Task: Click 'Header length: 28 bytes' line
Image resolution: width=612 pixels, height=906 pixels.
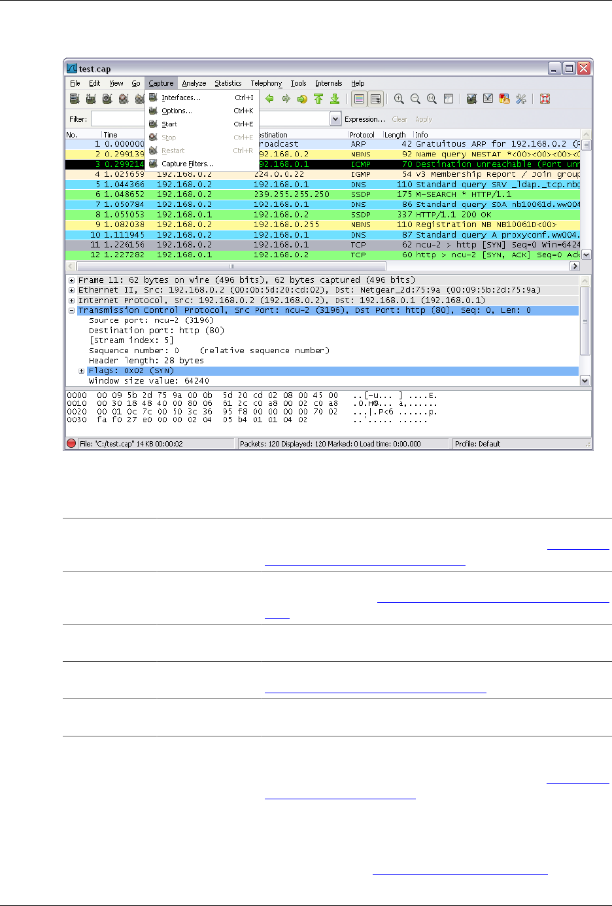Action: [146, 360]
